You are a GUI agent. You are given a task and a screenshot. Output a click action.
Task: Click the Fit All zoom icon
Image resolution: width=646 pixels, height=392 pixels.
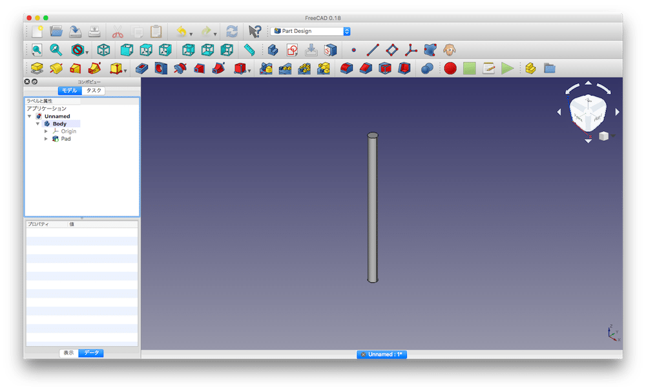click(36, 50)
